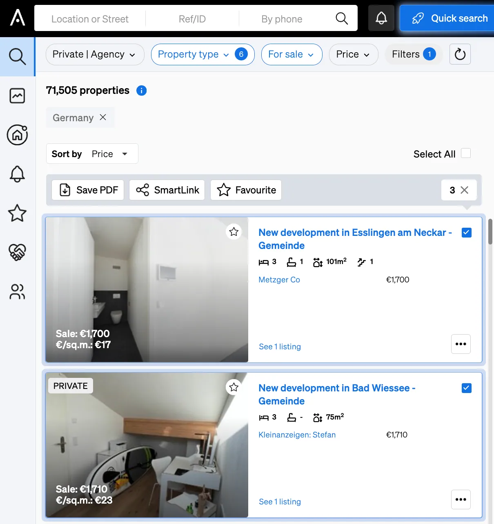
Task: Uncheck the Esslingen am Neckar listing checkbox
Action: coord(467,233)
